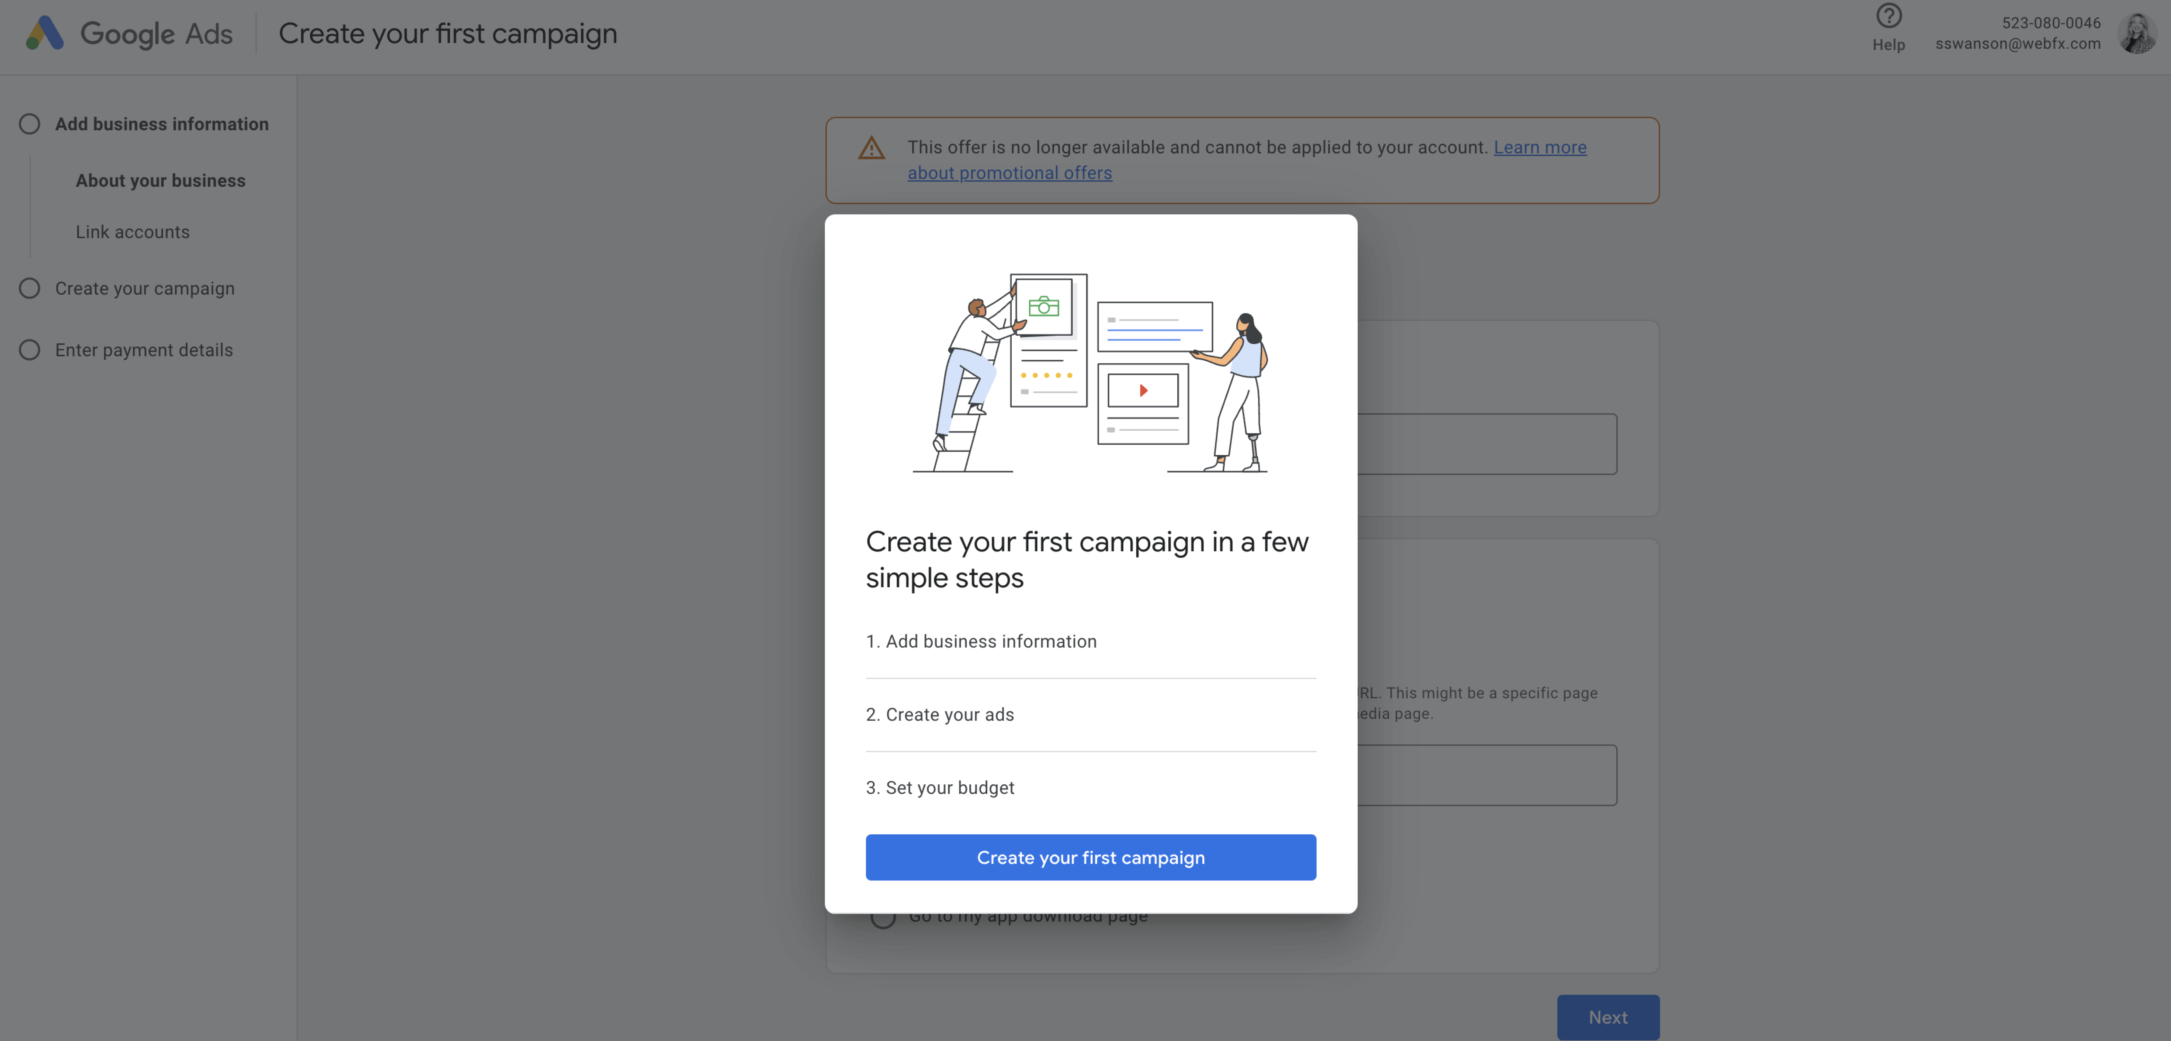Image resolution: width=2171 pixels, height=1041 pixels.
Task: Follow the Learn more about promotional offers link
Action: point(1010,172)
